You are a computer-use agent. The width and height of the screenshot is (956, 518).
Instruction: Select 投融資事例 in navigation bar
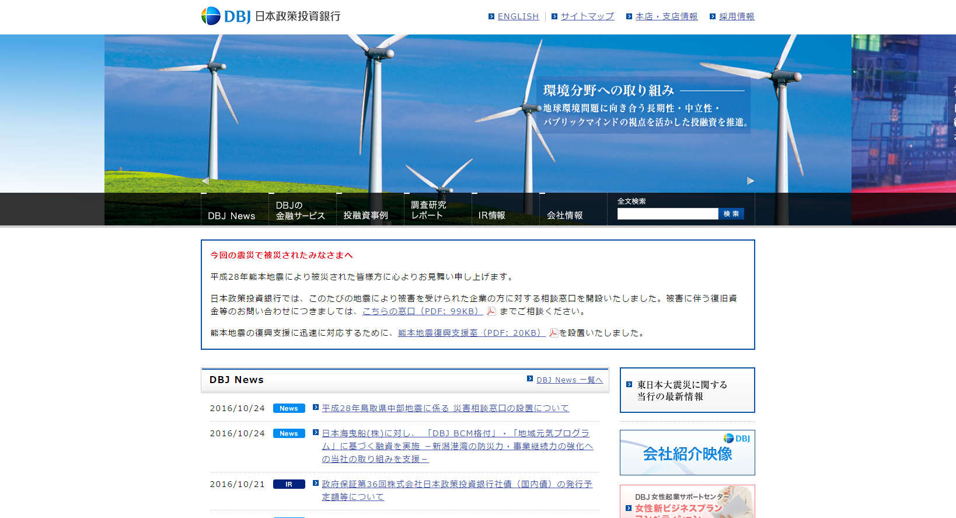coord(366,215)
